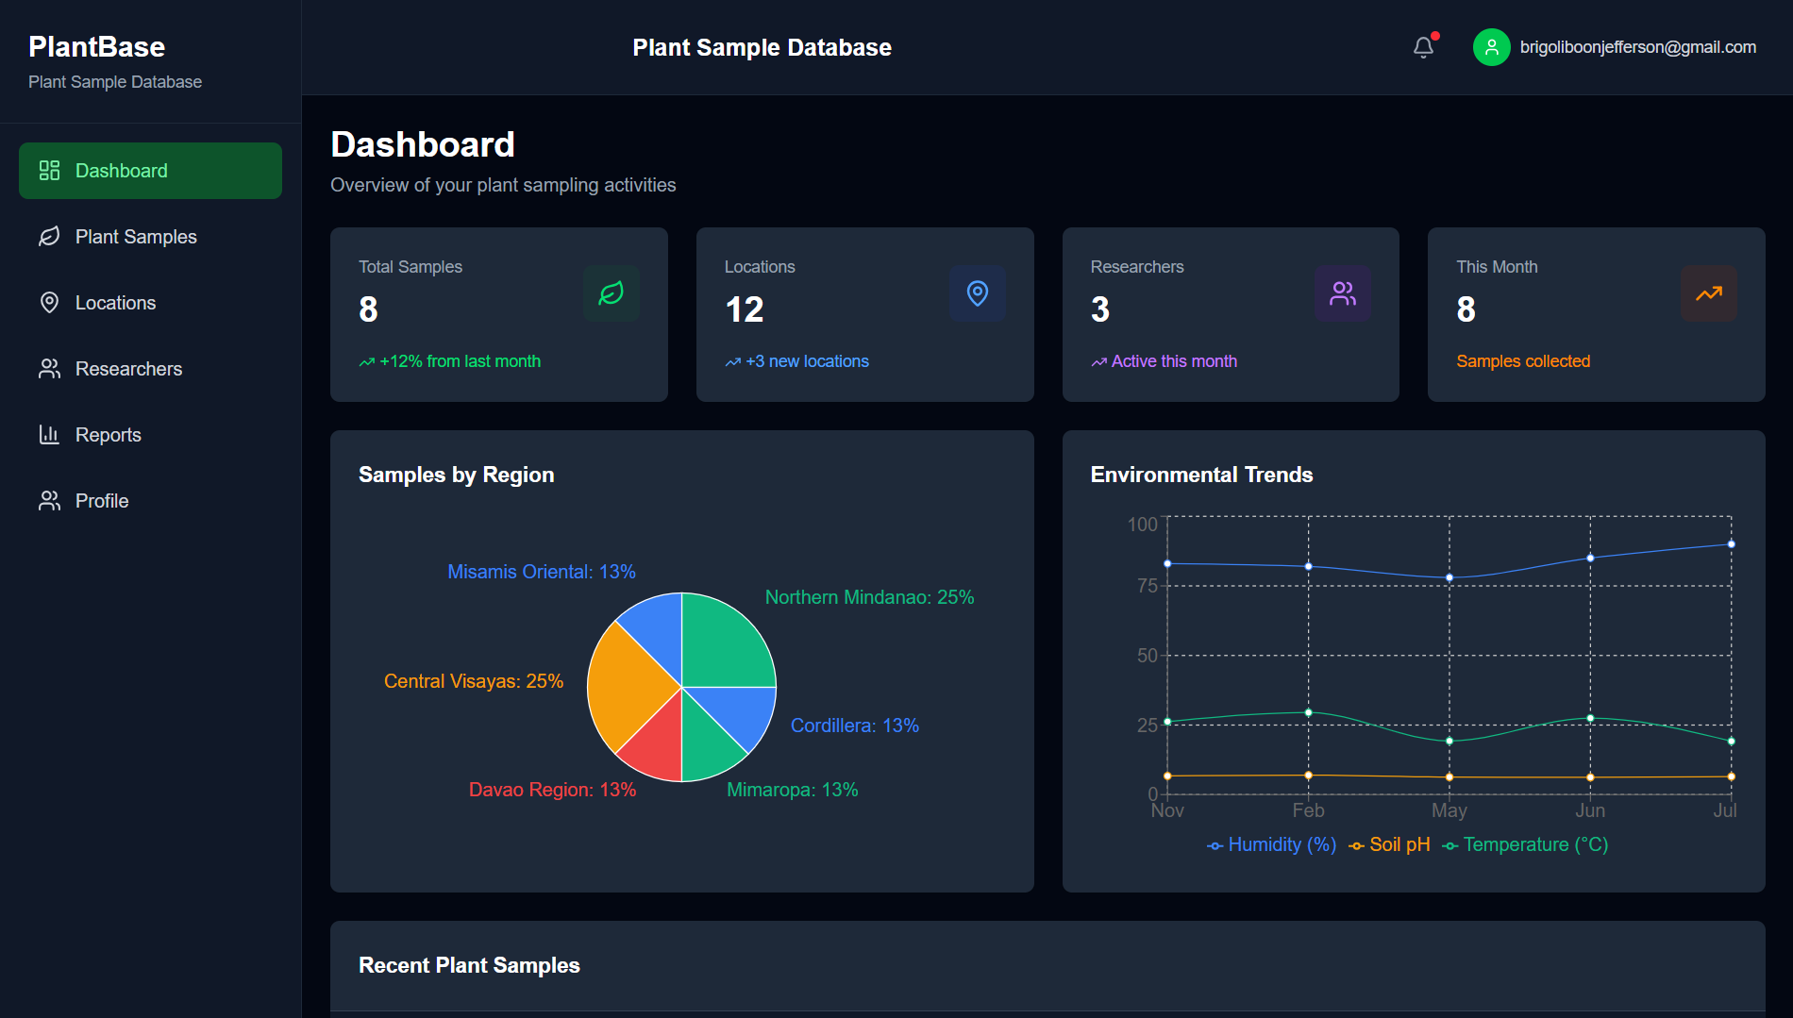Screen dimensions: 1793x1018
Task: Click the Profile icon in sidebar
Action: coord(49,500)
